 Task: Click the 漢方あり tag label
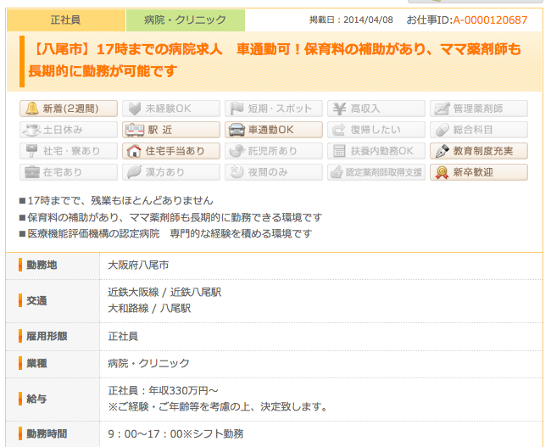[165, 172]
